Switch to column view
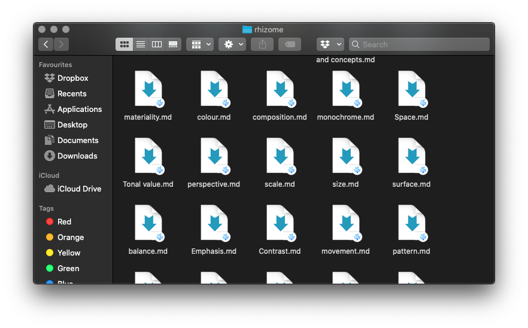Viewport: 528px width, 328px height. pyautogui.click(x=157, y=44)
